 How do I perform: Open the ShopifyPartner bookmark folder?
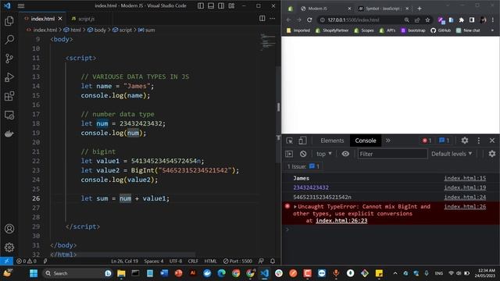click(332, 30)
